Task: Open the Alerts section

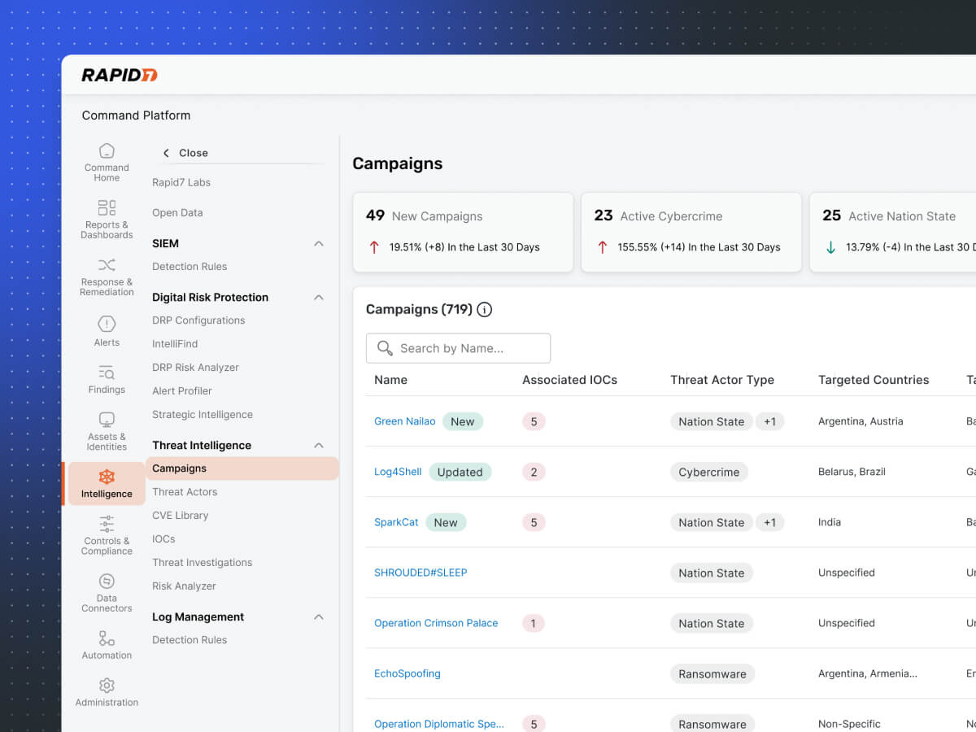Action: (x=107, y=331)
